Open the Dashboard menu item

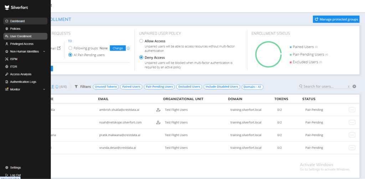[x=25, y=21]
